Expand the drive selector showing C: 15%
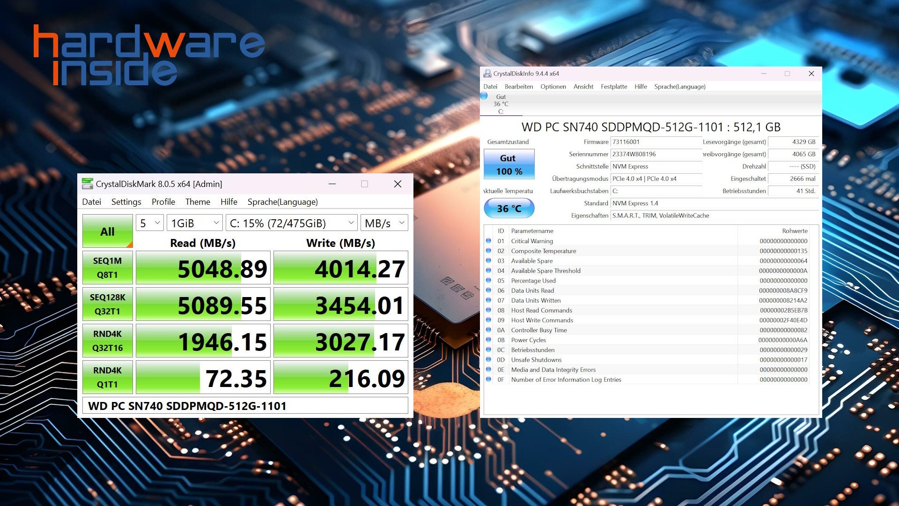This screenshot has width=899, height=506. [291, 223]
